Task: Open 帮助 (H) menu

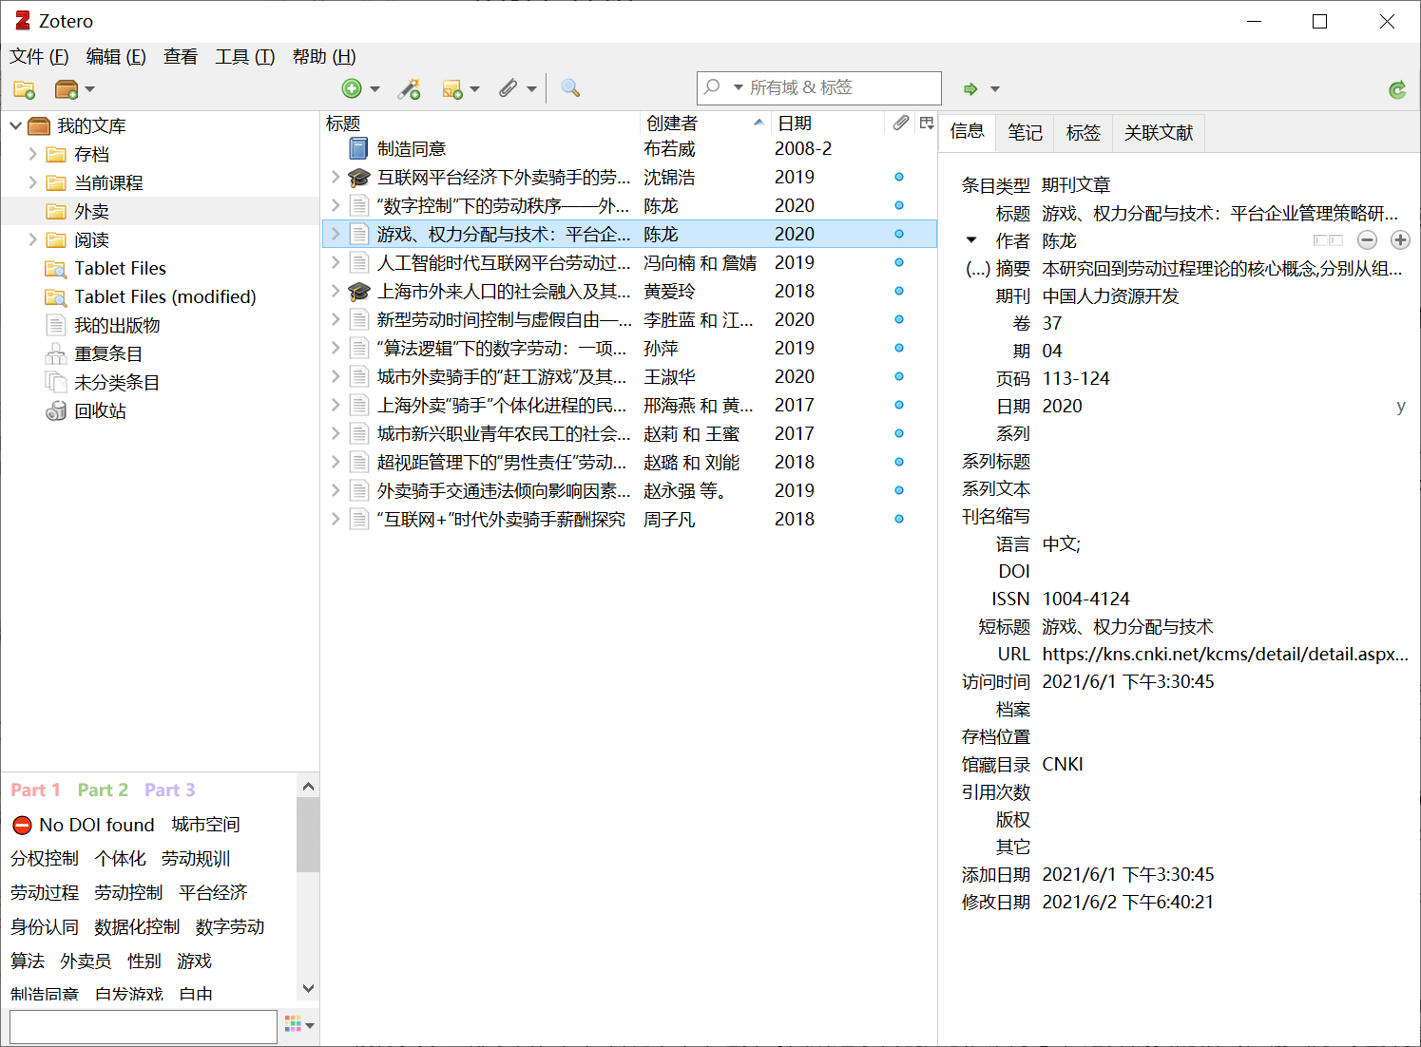Action: [x=324, y=57]
